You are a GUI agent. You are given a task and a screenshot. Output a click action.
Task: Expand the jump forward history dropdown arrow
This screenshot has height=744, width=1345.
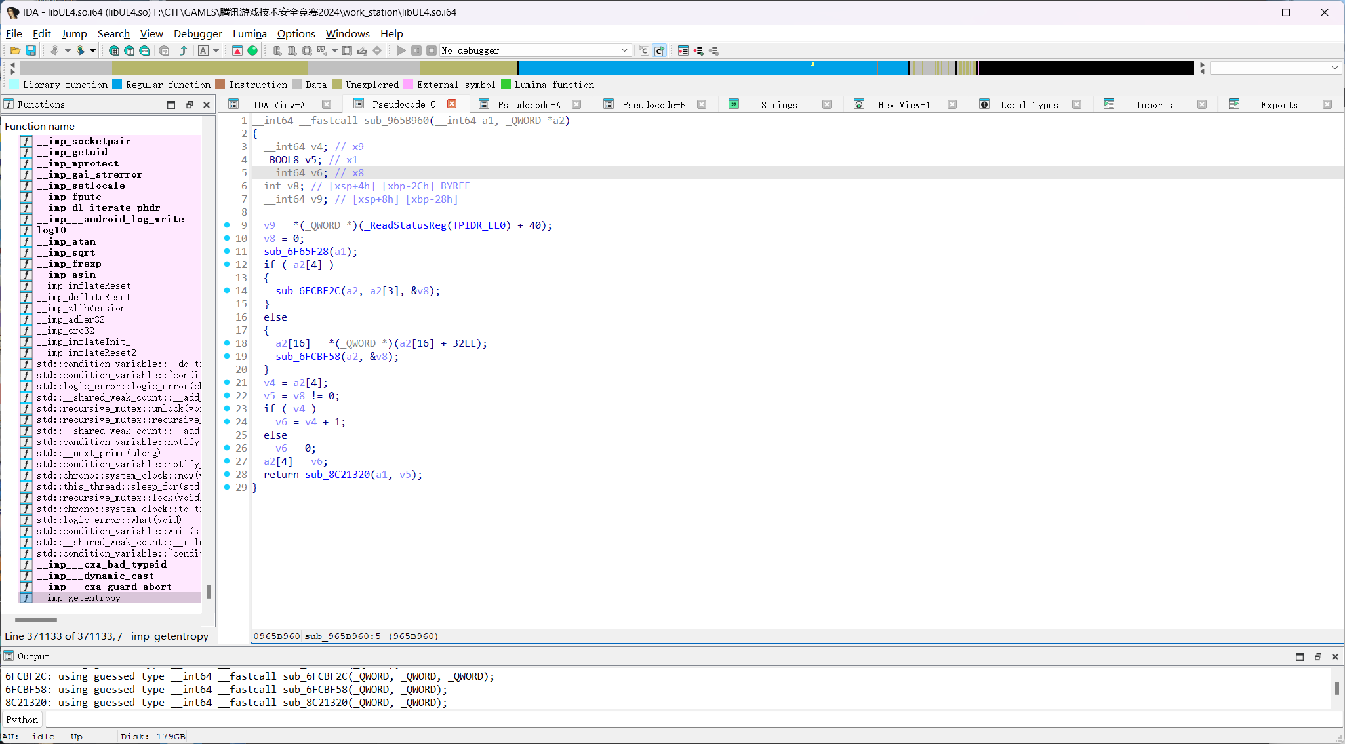[x=92, y=50]
